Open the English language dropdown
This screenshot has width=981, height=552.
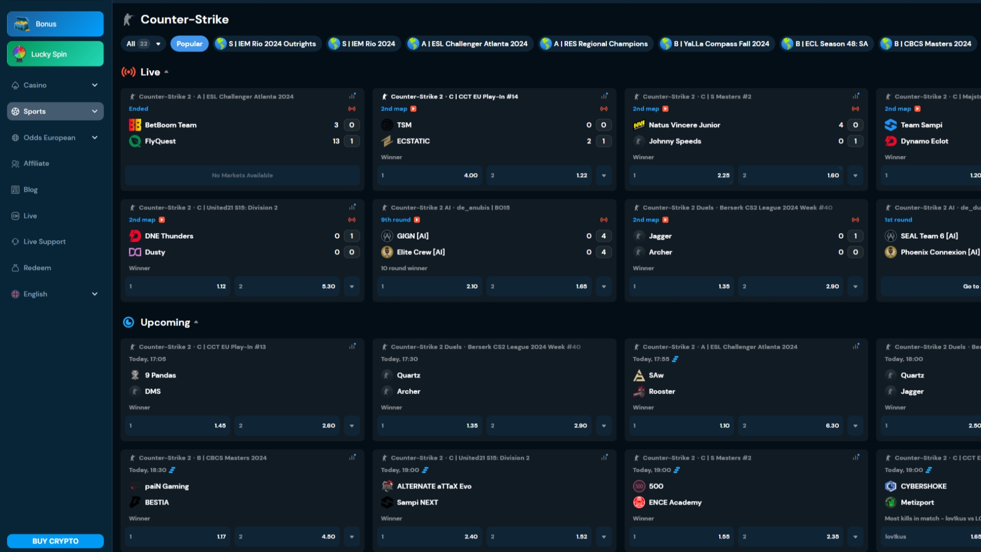pos(55,294)
